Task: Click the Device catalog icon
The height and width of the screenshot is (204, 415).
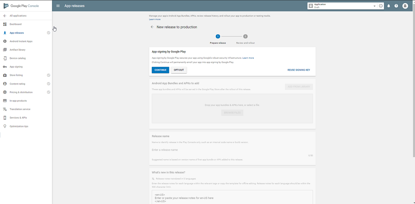Action: (5, 58)
